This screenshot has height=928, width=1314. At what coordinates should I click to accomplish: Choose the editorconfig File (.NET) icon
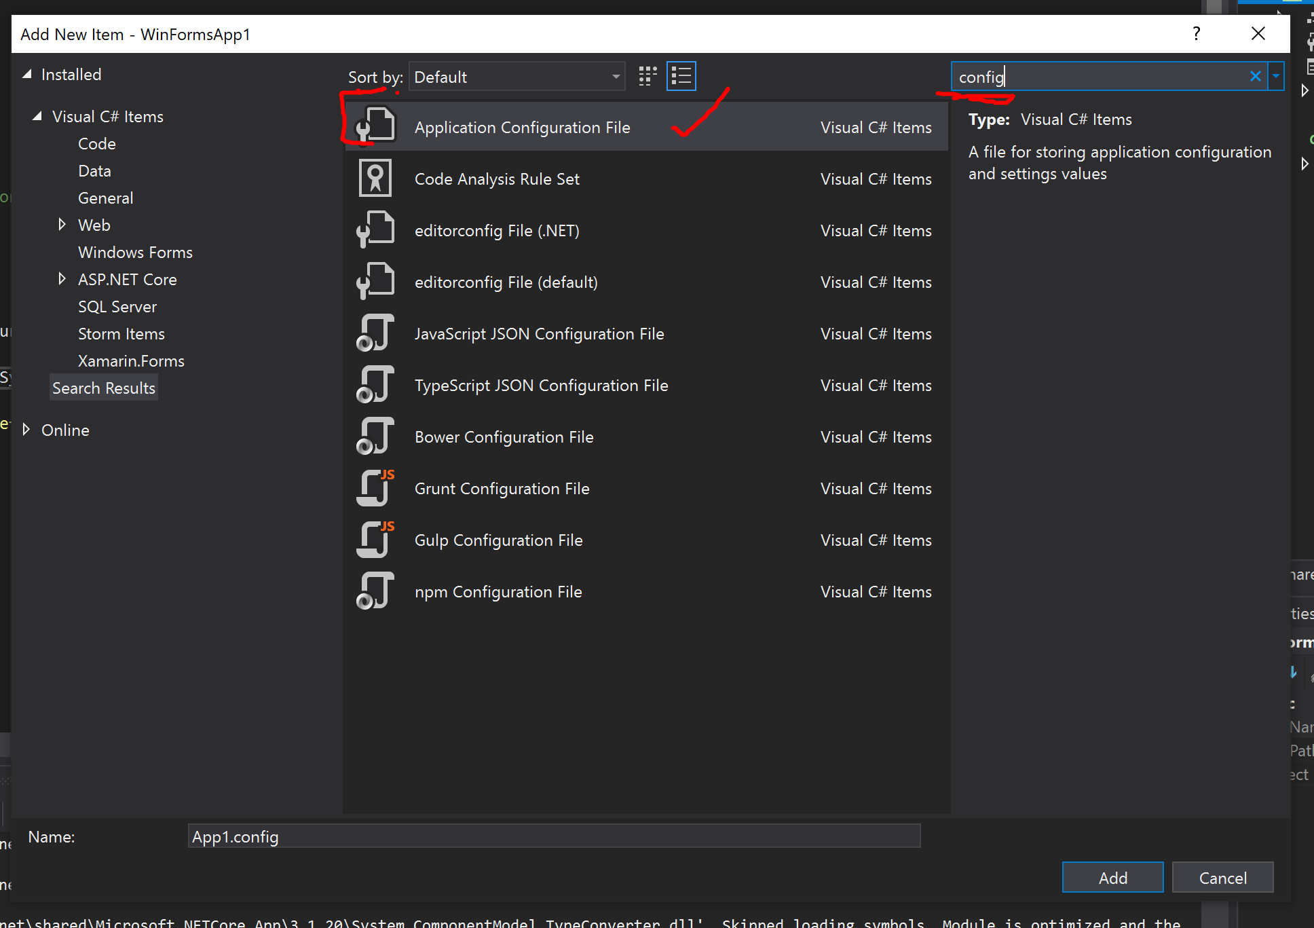[375, 229]
